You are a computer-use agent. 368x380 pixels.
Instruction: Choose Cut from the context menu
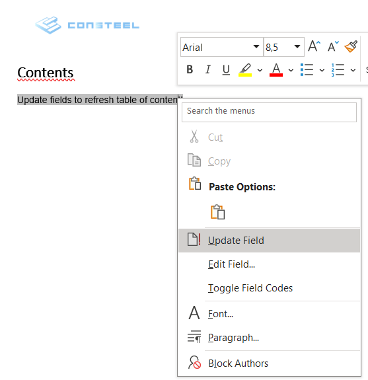click(269, 137)
